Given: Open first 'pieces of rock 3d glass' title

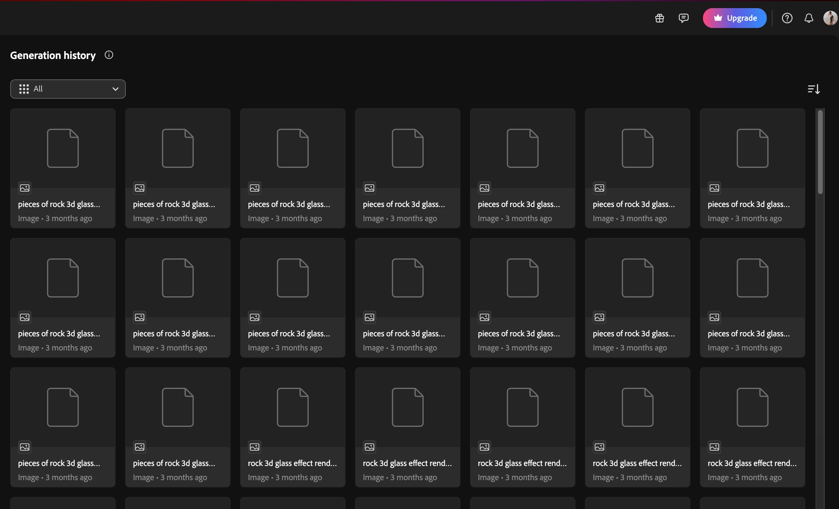Looking at the screenshot, I should (x=59, y=204).
